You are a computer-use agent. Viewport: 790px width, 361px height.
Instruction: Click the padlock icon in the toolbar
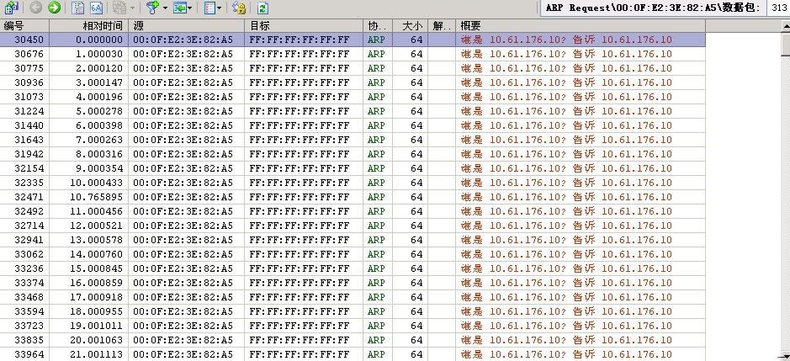coord(239,8)
